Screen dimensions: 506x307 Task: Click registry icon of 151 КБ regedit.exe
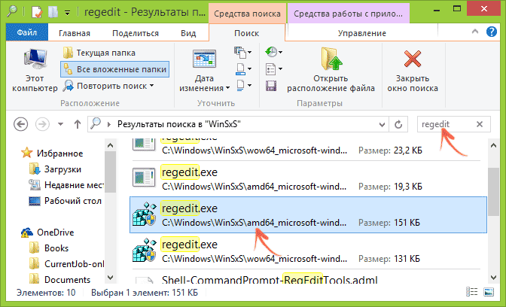point(145,214)
